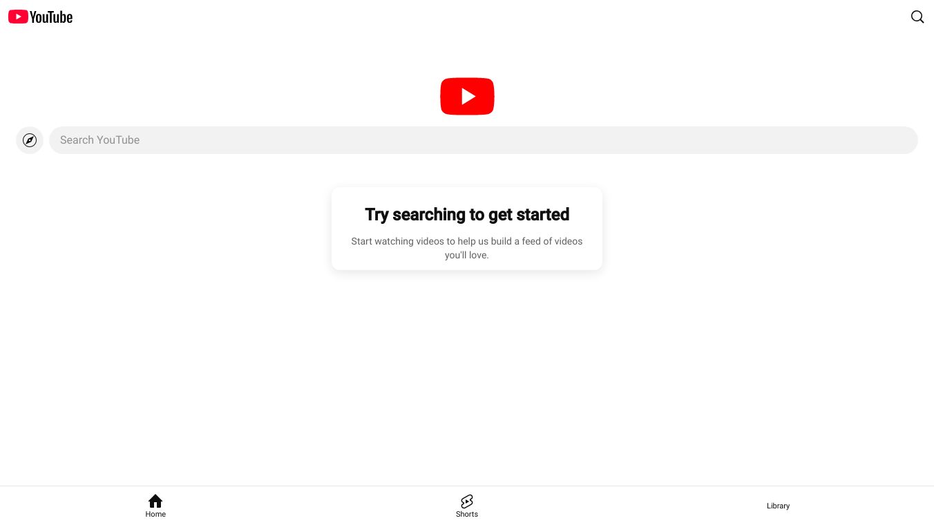Click 'Try searching to get started' heading
This screenshot has height=525, width=934.
tap(467, 214)
